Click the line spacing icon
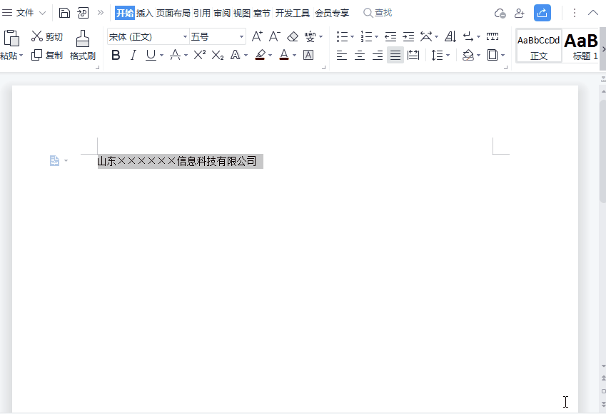The width and height of the screenshot is (606, 414). (x=437, y=55)
